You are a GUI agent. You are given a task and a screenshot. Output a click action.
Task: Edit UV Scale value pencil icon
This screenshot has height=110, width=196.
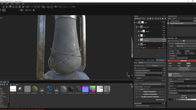point(186,51)
